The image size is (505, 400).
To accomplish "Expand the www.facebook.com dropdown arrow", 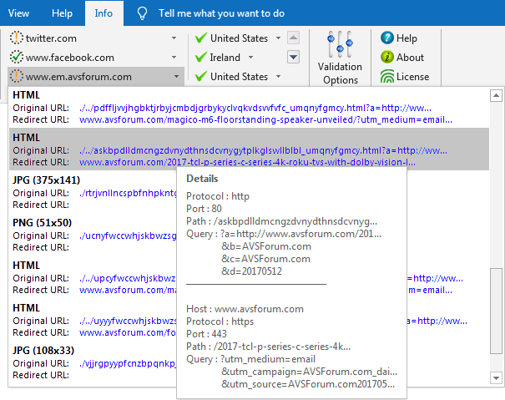I will 174,58.
